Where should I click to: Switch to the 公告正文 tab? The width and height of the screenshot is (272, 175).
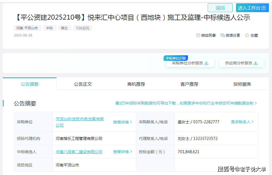coord(83,84)
